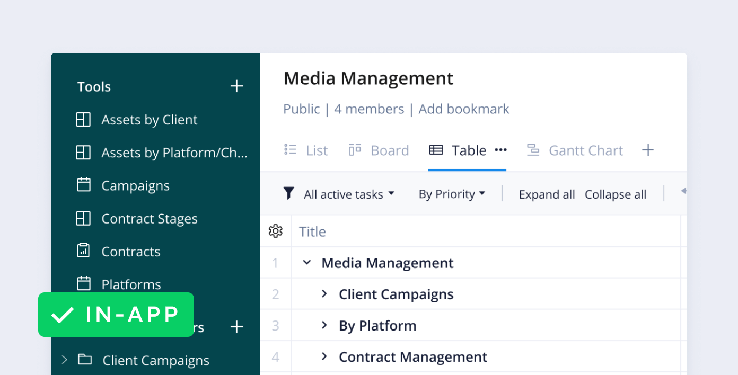Open table column settings gear

pyautogui.click(x=275, y=231)
